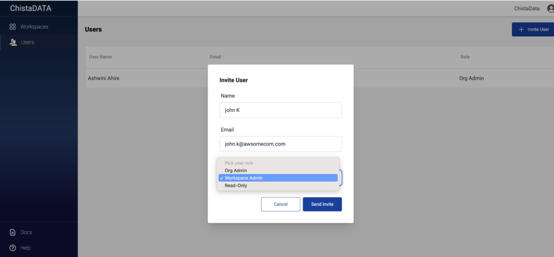
Task: Click the User Name column header
Action: [100, 57]
